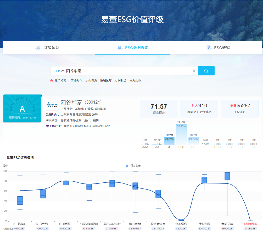Click the rank badge 4865/5287
This screenshot has width=263, height=243.
[227, 229]
